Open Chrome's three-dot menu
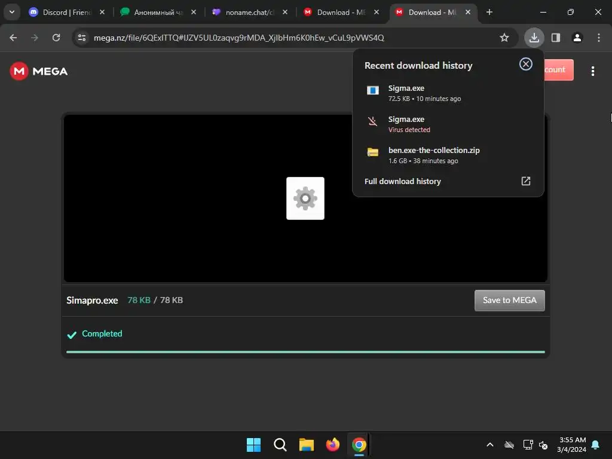The width and height of the screenshot is (612, 459). pyautogui.click(x=598, y=38)
